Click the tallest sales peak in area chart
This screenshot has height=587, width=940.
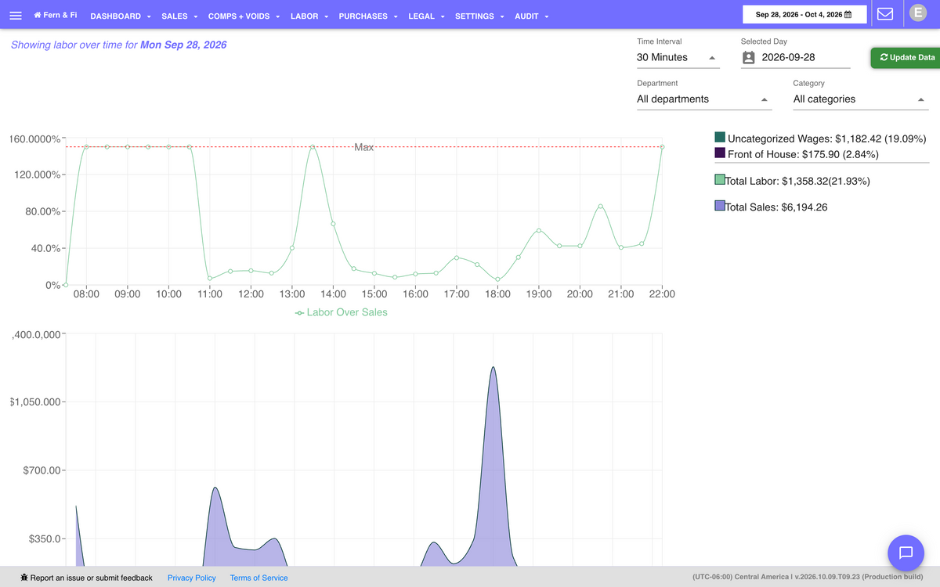click(x=493, y=367)
